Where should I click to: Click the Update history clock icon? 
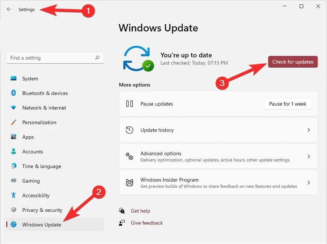129,130
